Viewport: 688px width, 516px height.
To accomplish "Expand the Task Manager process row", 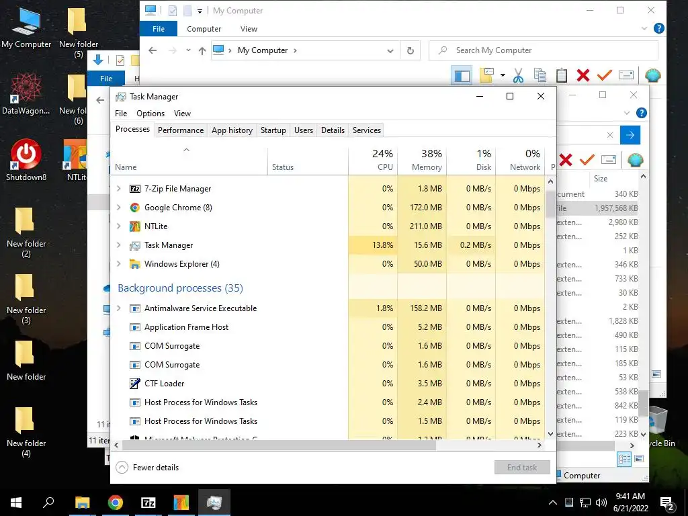I will [118, 245].
